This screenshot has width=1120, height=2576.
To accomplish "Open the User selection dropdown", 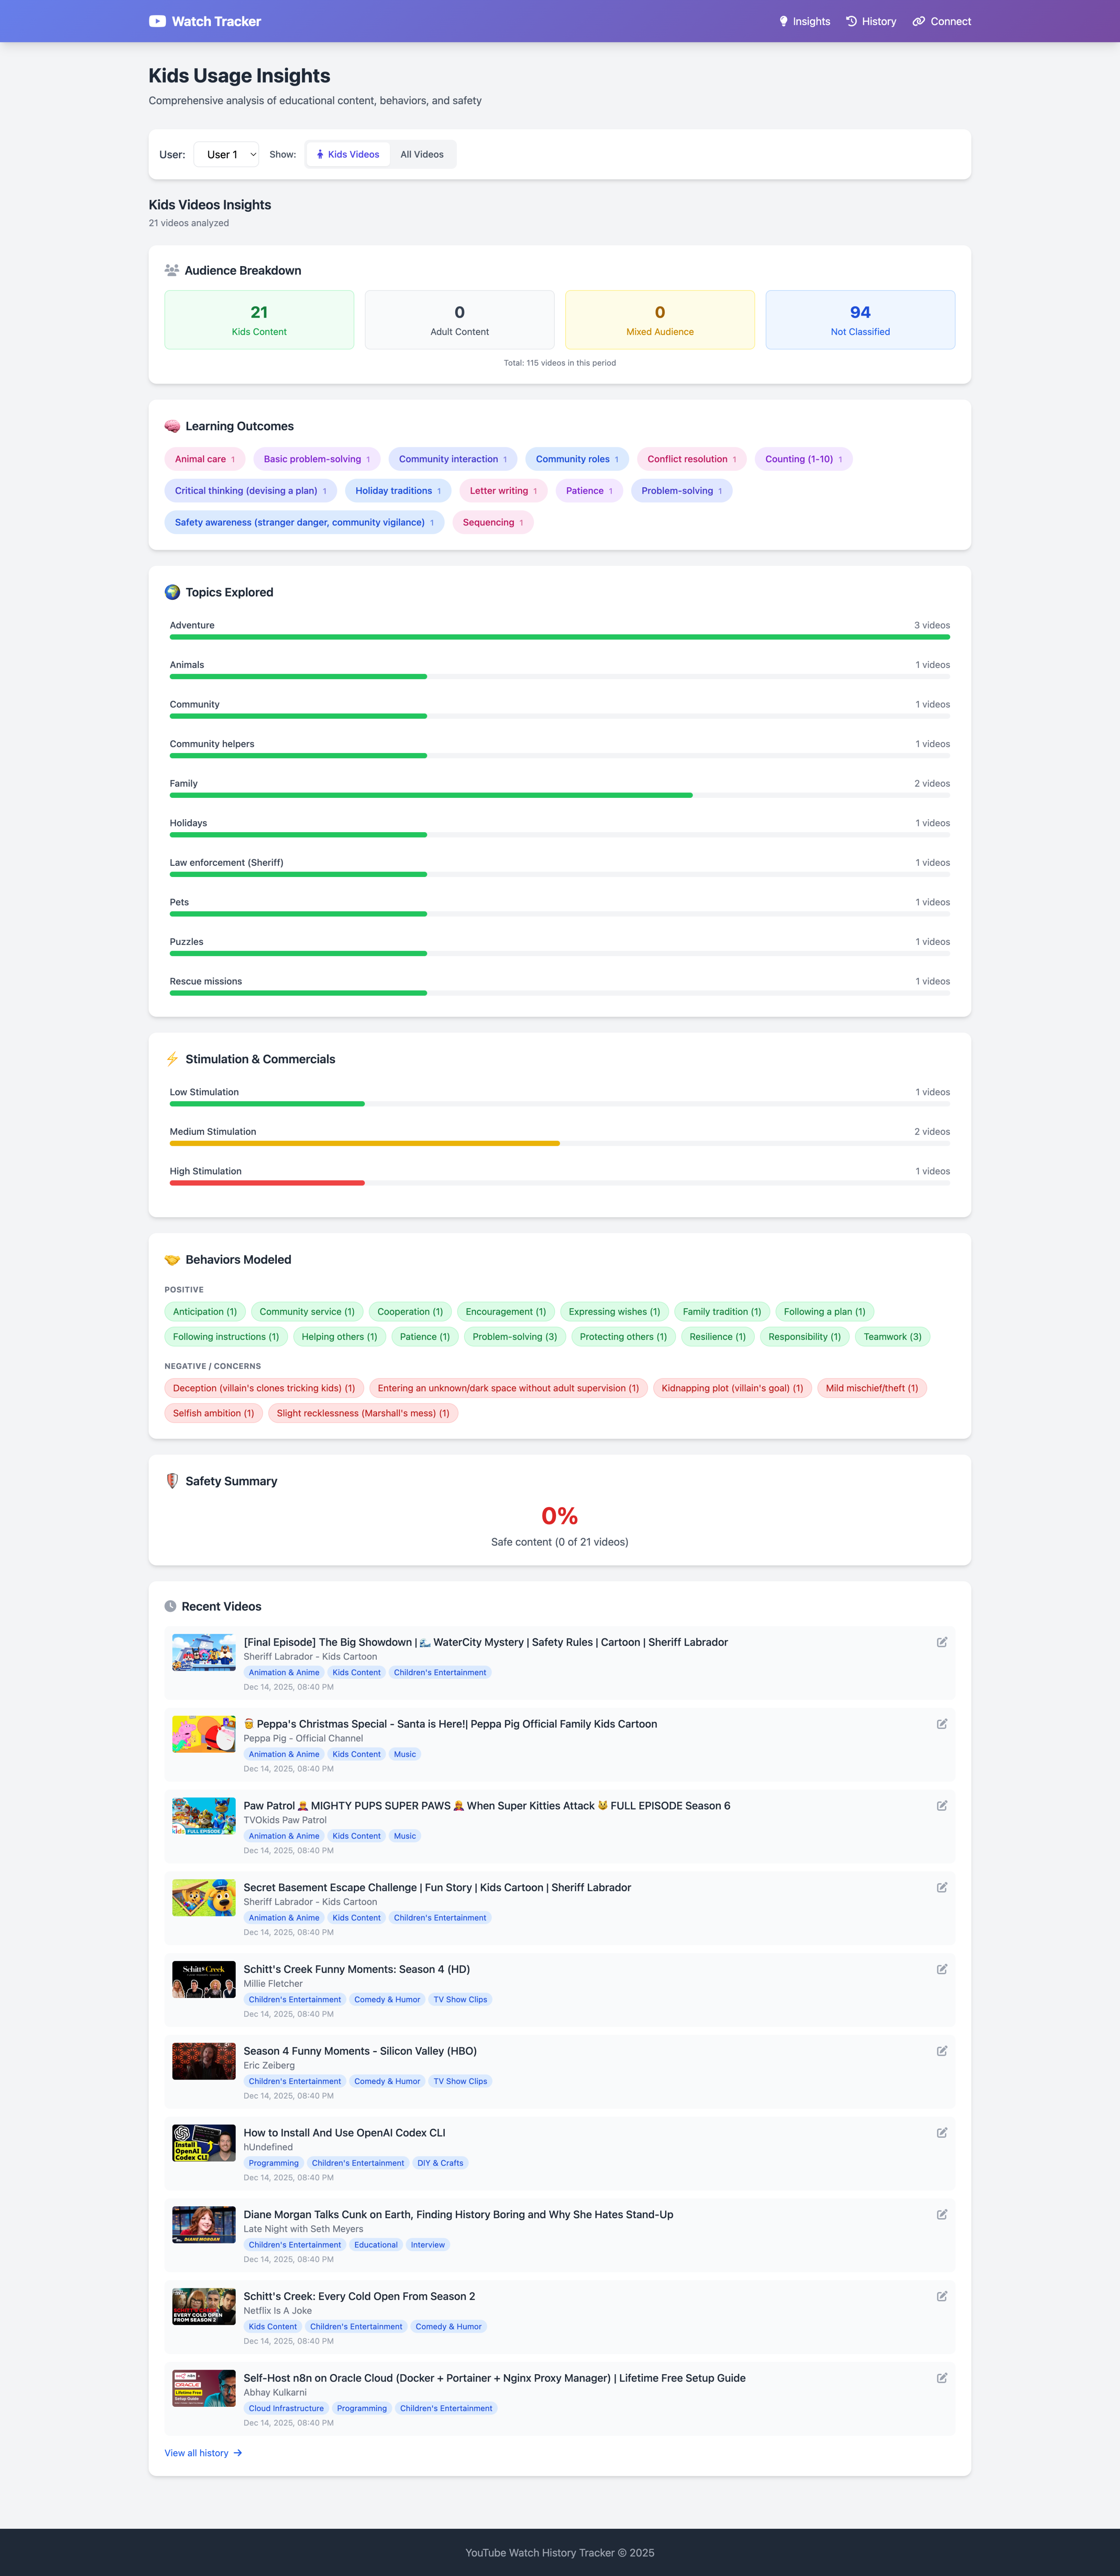I will (226, 154).
